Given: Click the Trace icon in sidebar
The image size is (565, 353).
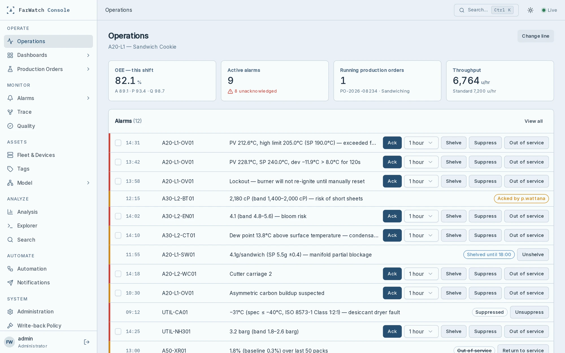Looking at the screenshot, I should click(10, 112).
